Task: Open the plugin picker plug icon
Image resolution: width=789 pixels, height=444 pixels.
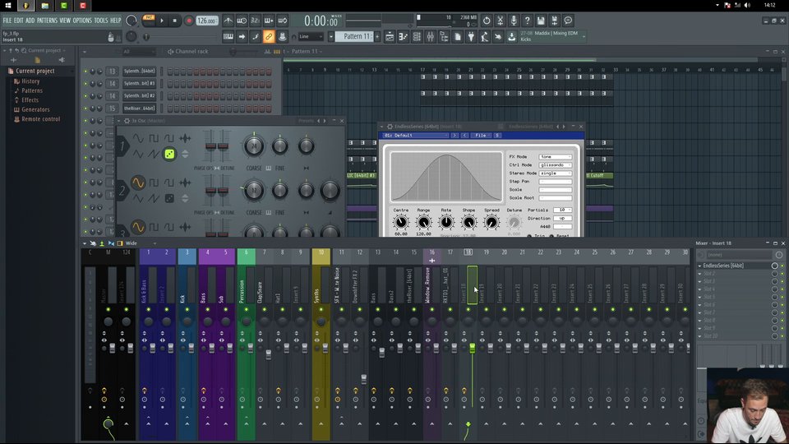Action: coord(471,36)
